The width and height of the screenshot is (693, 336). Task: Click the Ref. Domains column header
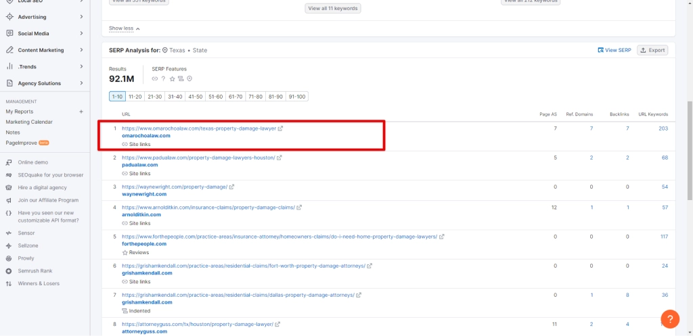(579, 114)
